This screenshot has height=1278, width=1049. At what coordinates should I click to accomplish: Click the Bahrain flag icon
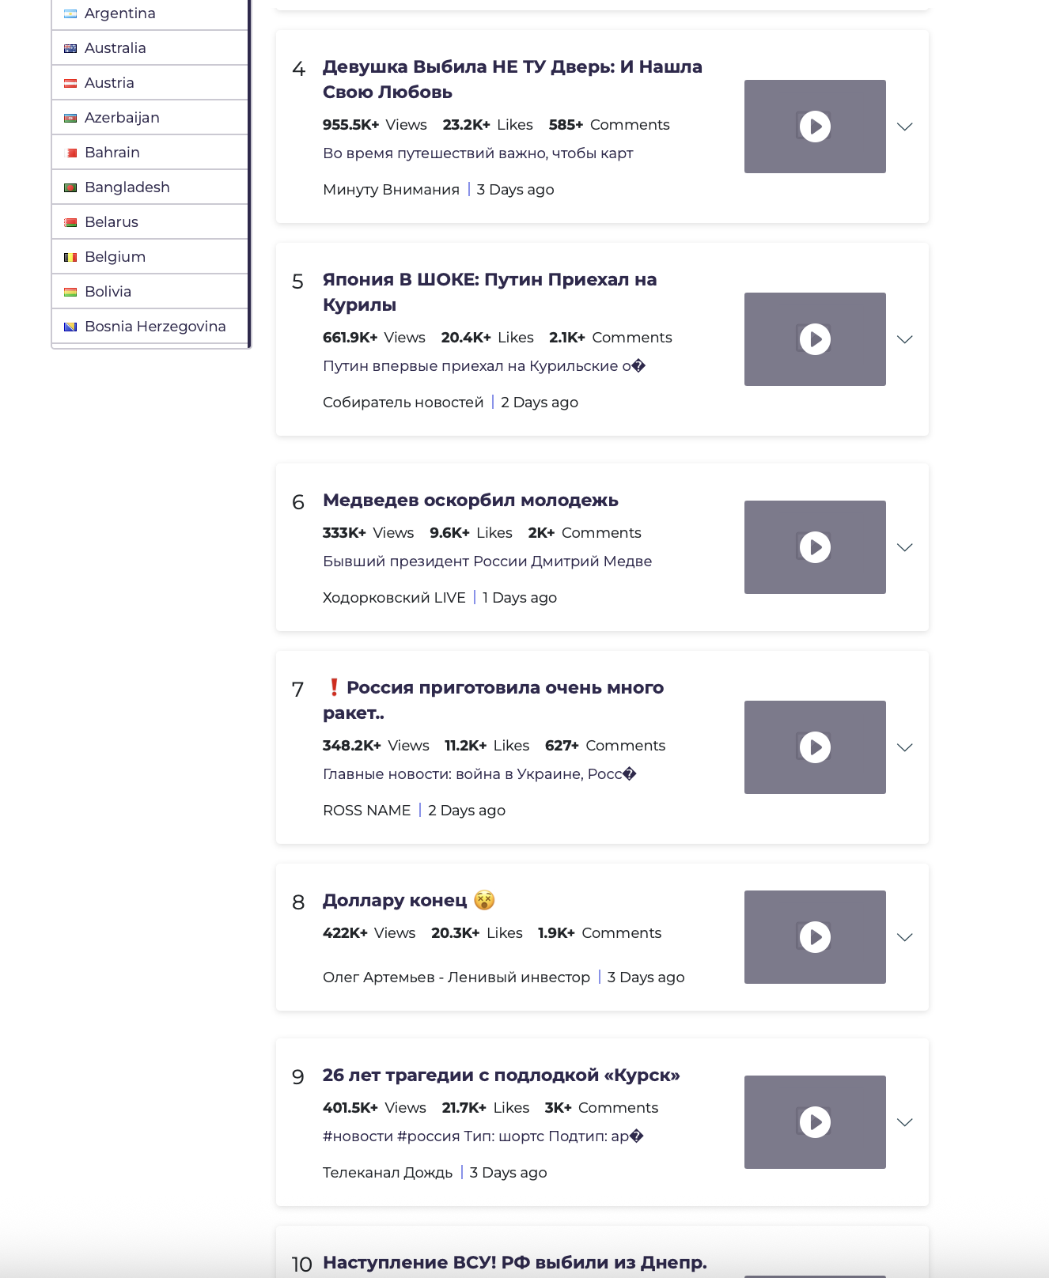tap(70, 153)
